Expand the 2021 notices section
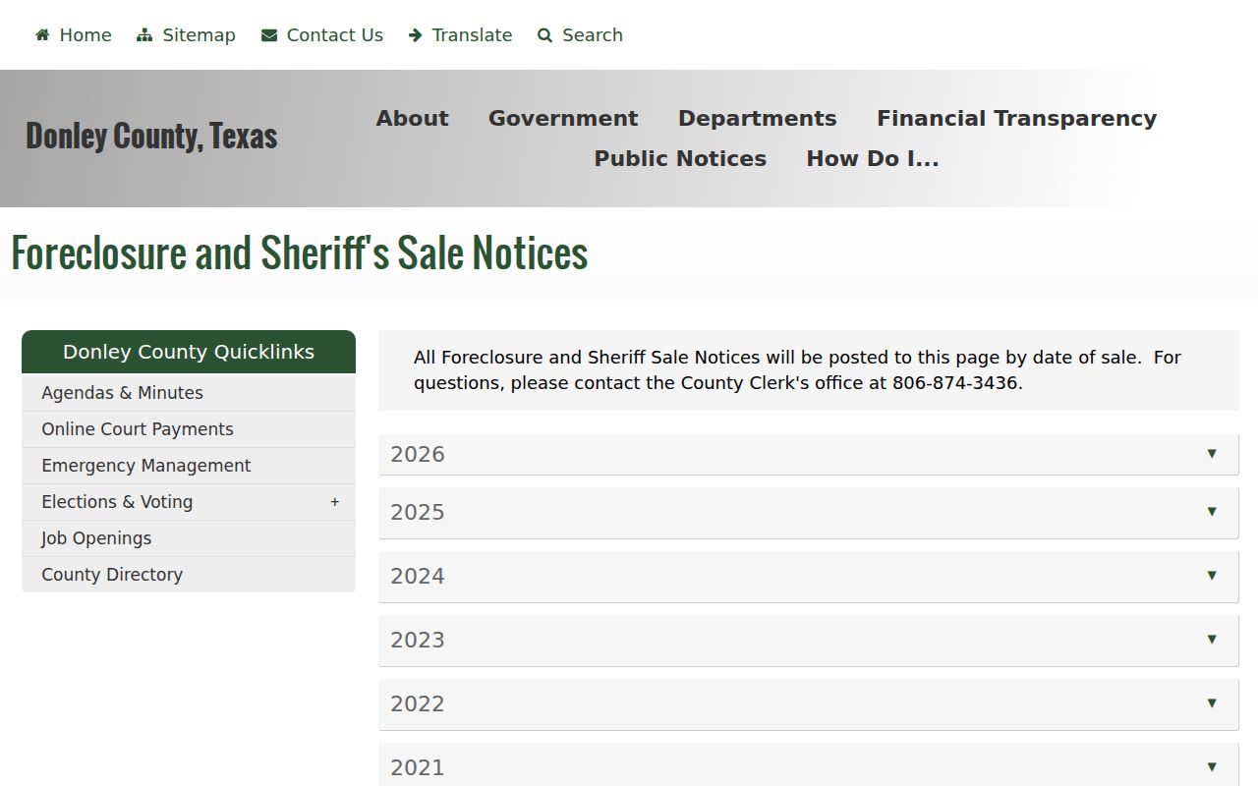This screenshot has height=786, width=1258. tap(809, 764)
